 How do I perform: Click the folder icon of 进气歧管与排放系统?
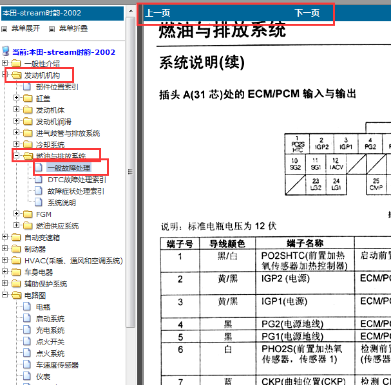[x=28, y=133]
